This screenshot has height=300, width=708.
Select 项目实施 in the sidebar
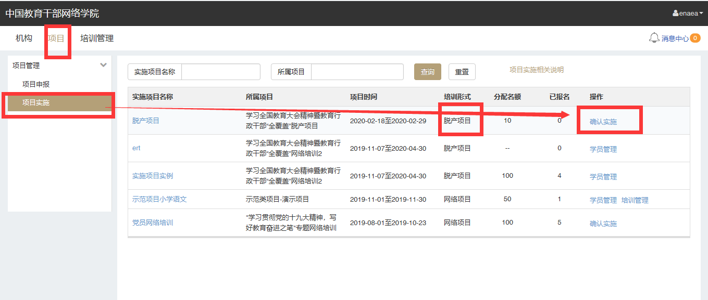tap(59, 103)
